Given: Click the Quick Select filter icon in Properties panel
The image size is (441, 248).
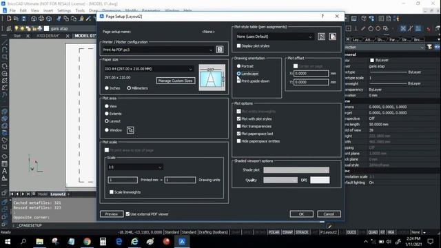Looking at the screenshot, I should [x=429, y=47].
